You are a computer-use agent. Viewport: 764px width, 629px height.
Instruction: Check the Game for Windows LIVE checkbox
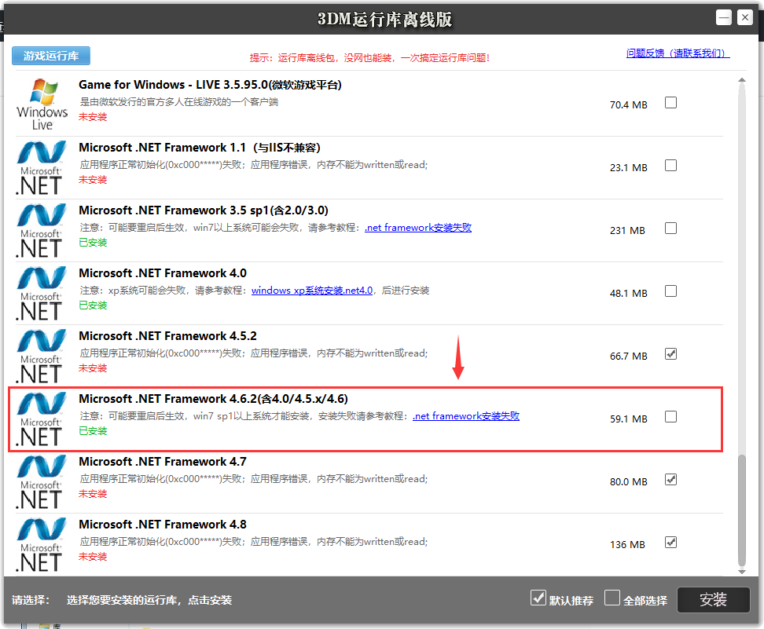[671, 103]
